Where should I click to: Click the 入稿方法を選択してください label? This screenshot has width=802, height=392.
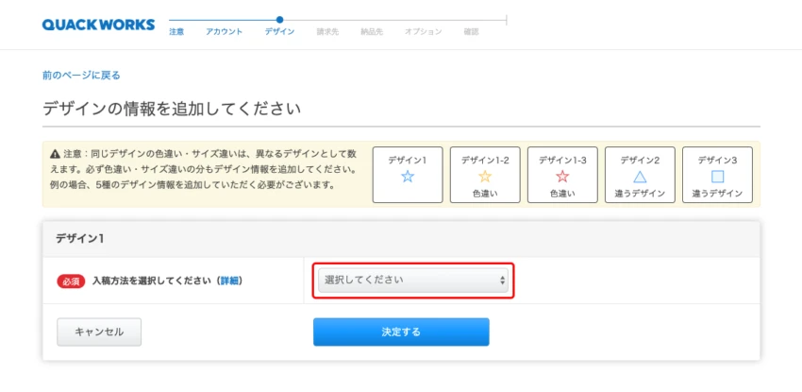point(152,281)
